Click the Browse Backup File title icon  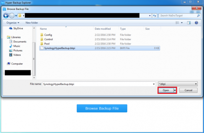(4, 9)
